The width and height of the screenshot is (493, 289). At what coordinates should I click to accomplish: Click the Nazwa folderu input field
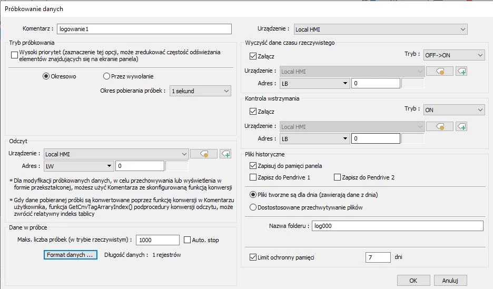coord(397,226)
